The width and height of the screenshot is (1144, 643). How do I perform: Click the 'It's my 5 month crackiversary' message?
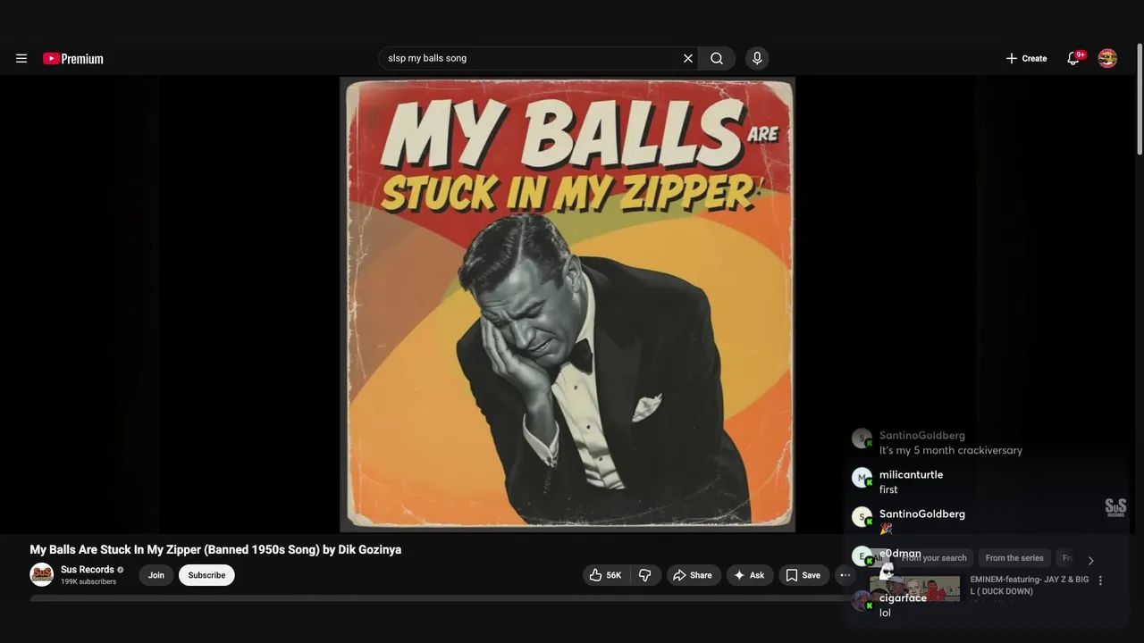[951, 450]
